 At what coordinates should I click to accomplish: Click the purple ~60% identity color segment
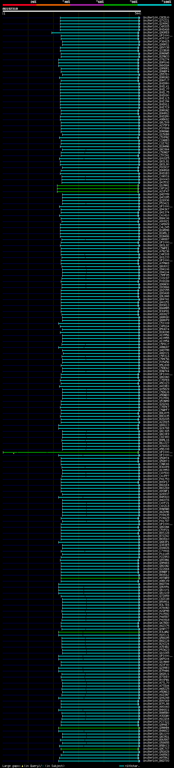pyautogui.click(x=87, y=5)
